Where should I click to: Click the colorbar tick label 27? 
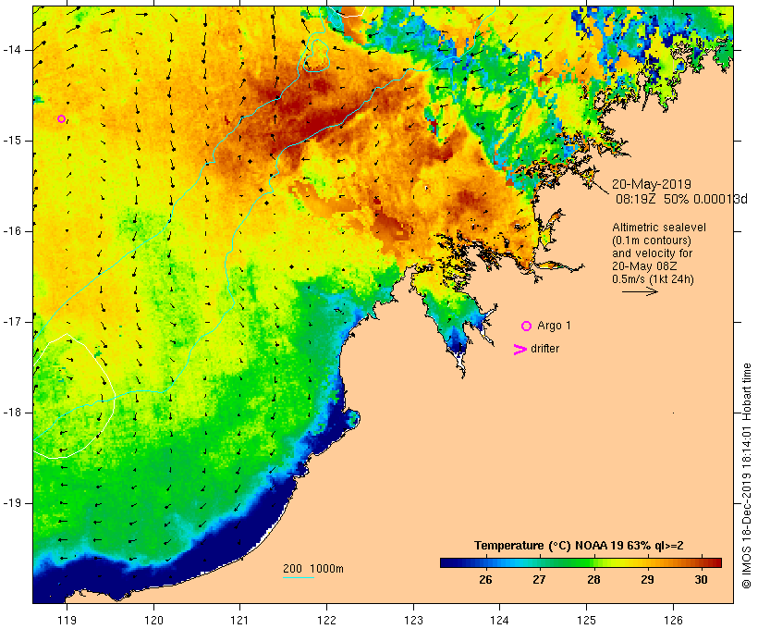pyautogui.click(x=540, y=580)
